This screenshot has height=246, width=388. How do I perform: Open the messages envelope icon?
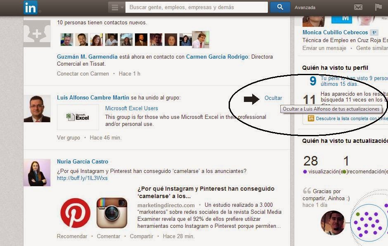click(358, 7)
